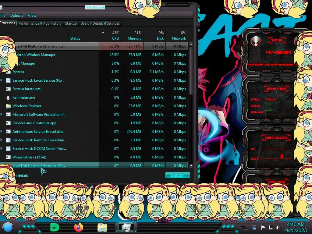Switch to the Details tab

[x=98, y=23]
